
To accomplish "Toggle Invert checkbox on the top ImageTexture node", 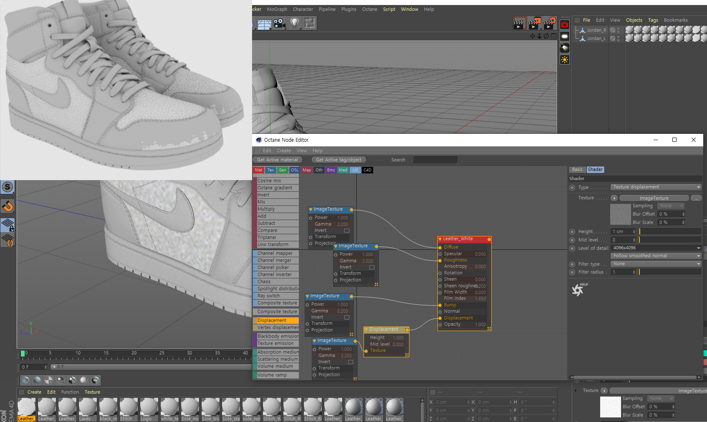I will [x=346, y=231].
